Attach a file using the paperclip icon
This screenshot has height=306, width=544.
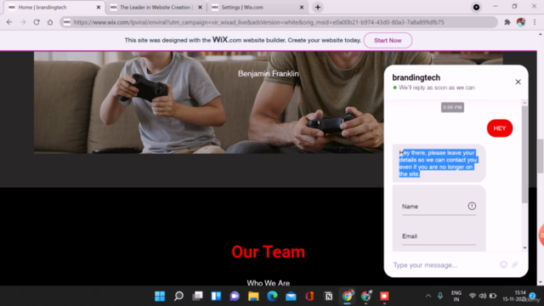[x=515, y=264]
